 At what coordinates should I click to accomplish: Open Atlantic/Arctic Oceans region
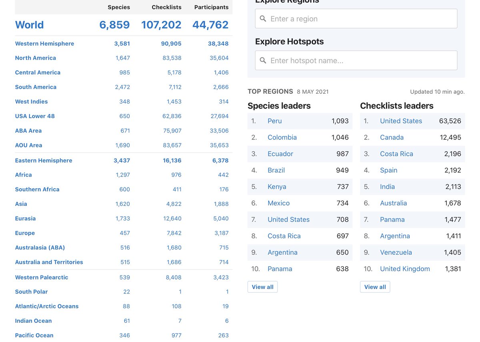[x=47, y=306]
